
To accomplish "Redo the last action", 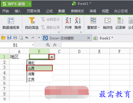I will click(x=33, y=38).
